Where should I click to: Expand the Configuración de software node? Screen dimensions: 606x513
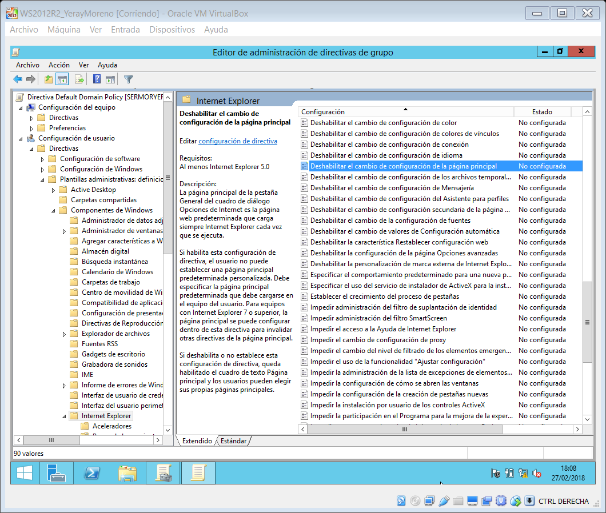[x=42, y=159]
